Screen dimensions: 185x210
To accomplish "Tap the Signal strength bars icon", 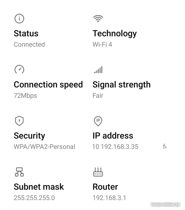I will pos(98,70).
